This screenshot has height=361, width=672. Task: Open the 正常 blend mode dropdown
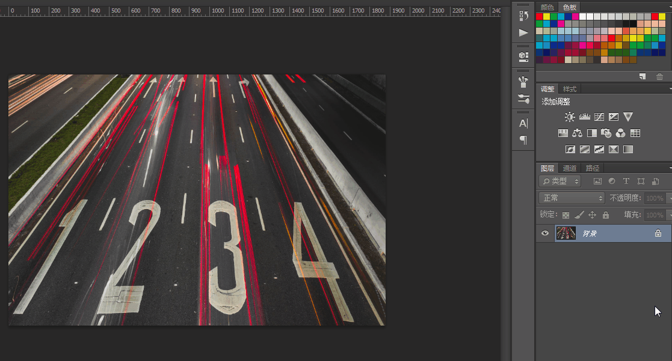coord(571,198)
